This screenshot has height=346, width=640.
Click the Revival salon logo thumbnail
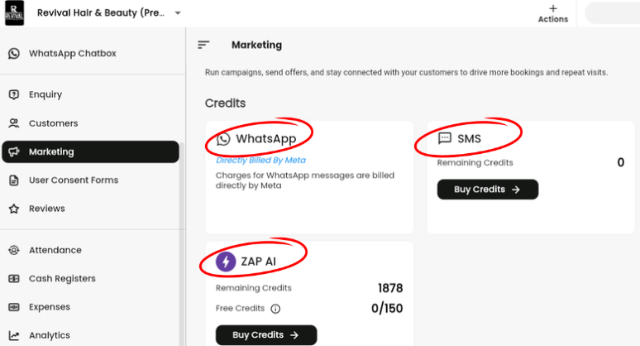[16, 14]
